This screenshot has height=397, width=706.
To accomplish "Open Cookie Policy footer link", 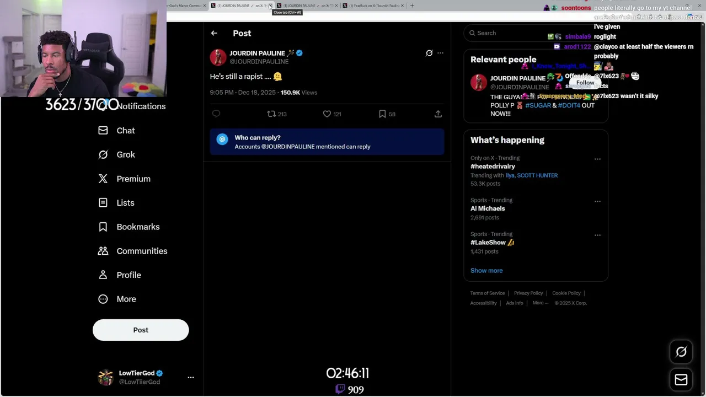I will (x=566, y=293).
